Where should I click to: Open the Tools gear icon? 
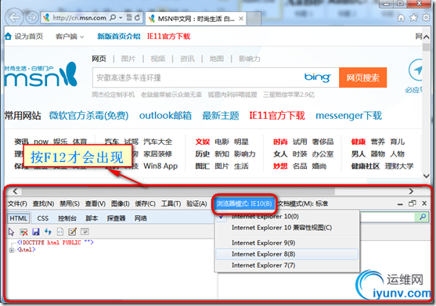pyautogui.click(x=426, y=18)
